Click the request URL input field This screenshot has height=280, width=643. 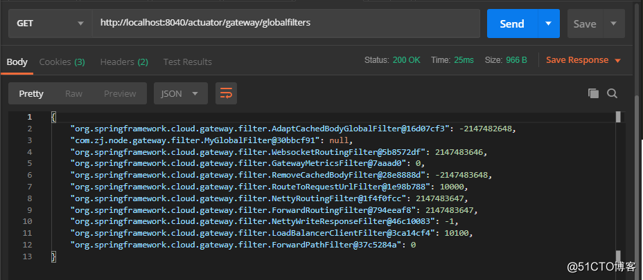[286, 24]
